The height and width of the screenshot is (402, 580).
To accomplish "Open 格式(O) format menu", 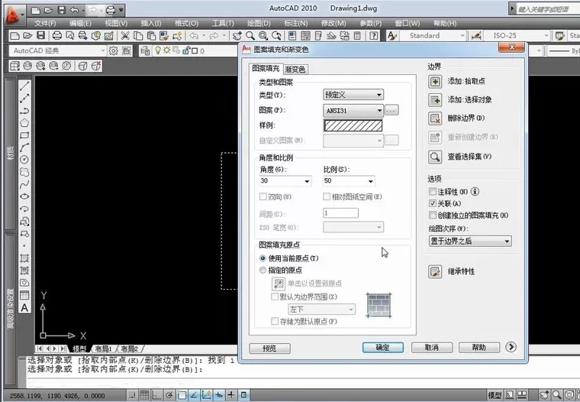I will pos(187,24).
